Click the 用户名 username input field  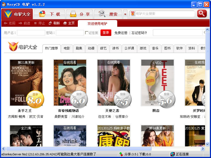tap(31, 33)
